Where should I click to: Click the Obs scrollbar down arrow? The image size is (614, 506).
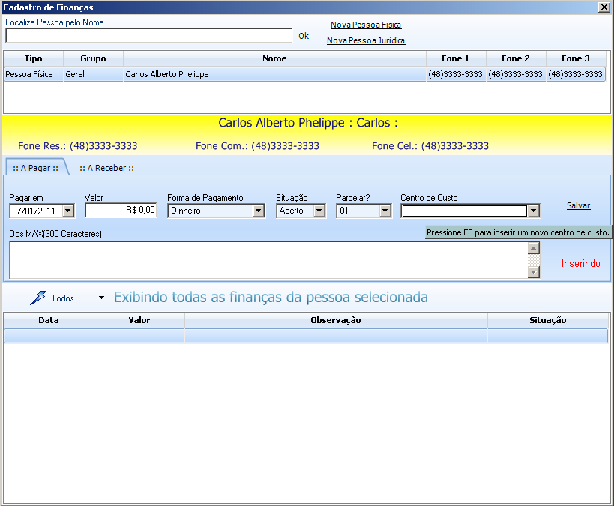tap(533, 272)
